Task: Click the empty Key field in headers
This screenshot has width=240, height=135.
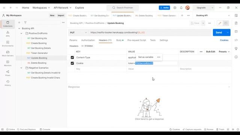Action: [101, 69]
